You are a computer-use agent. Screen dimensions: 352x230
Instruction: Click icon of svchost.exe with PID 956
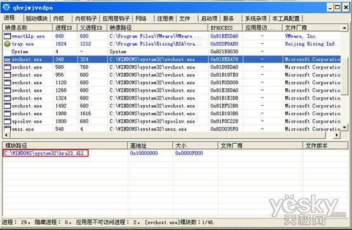[x=7, y=75]
